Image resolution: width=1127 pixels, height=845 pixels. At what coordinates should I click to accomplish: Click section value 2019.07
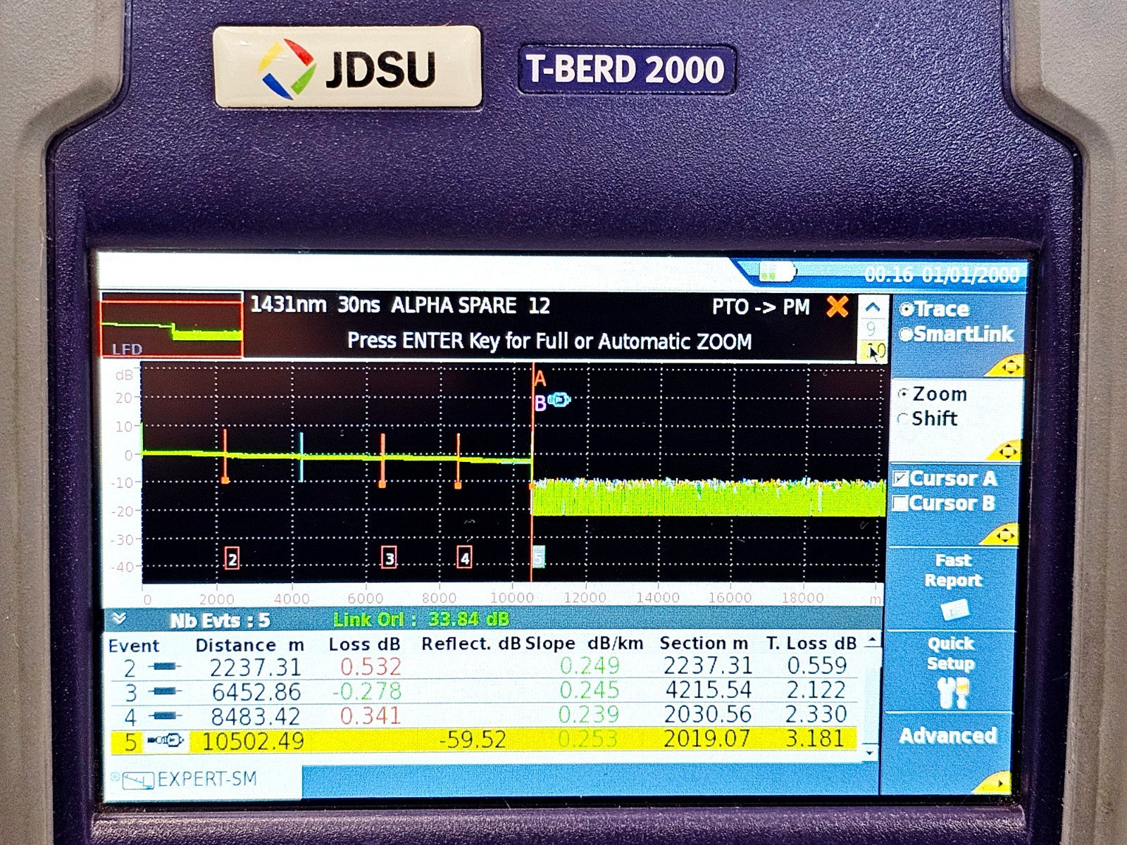708,738
